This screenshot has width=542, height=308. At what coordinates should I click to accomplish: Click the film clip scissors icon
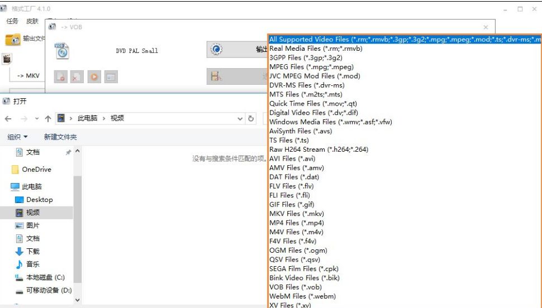point(216,76)
